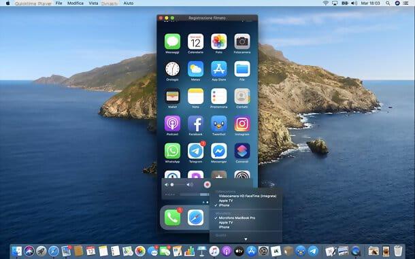Viewport: 415px width, 259px height.
Task: Open the Apple menu
Action: coord(7,3)
